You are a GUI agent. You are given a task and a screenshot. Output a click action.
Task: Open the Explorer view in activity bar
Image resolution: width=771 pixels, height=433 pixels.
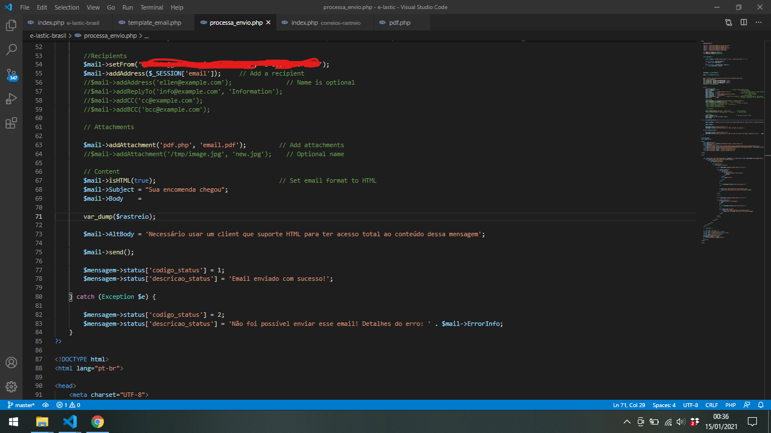coord(11,25)
